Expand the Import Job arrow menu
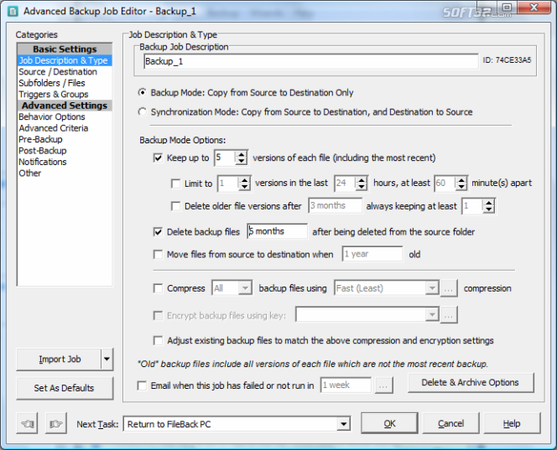This screenshot has height=450, width=557. pos(107,359)
